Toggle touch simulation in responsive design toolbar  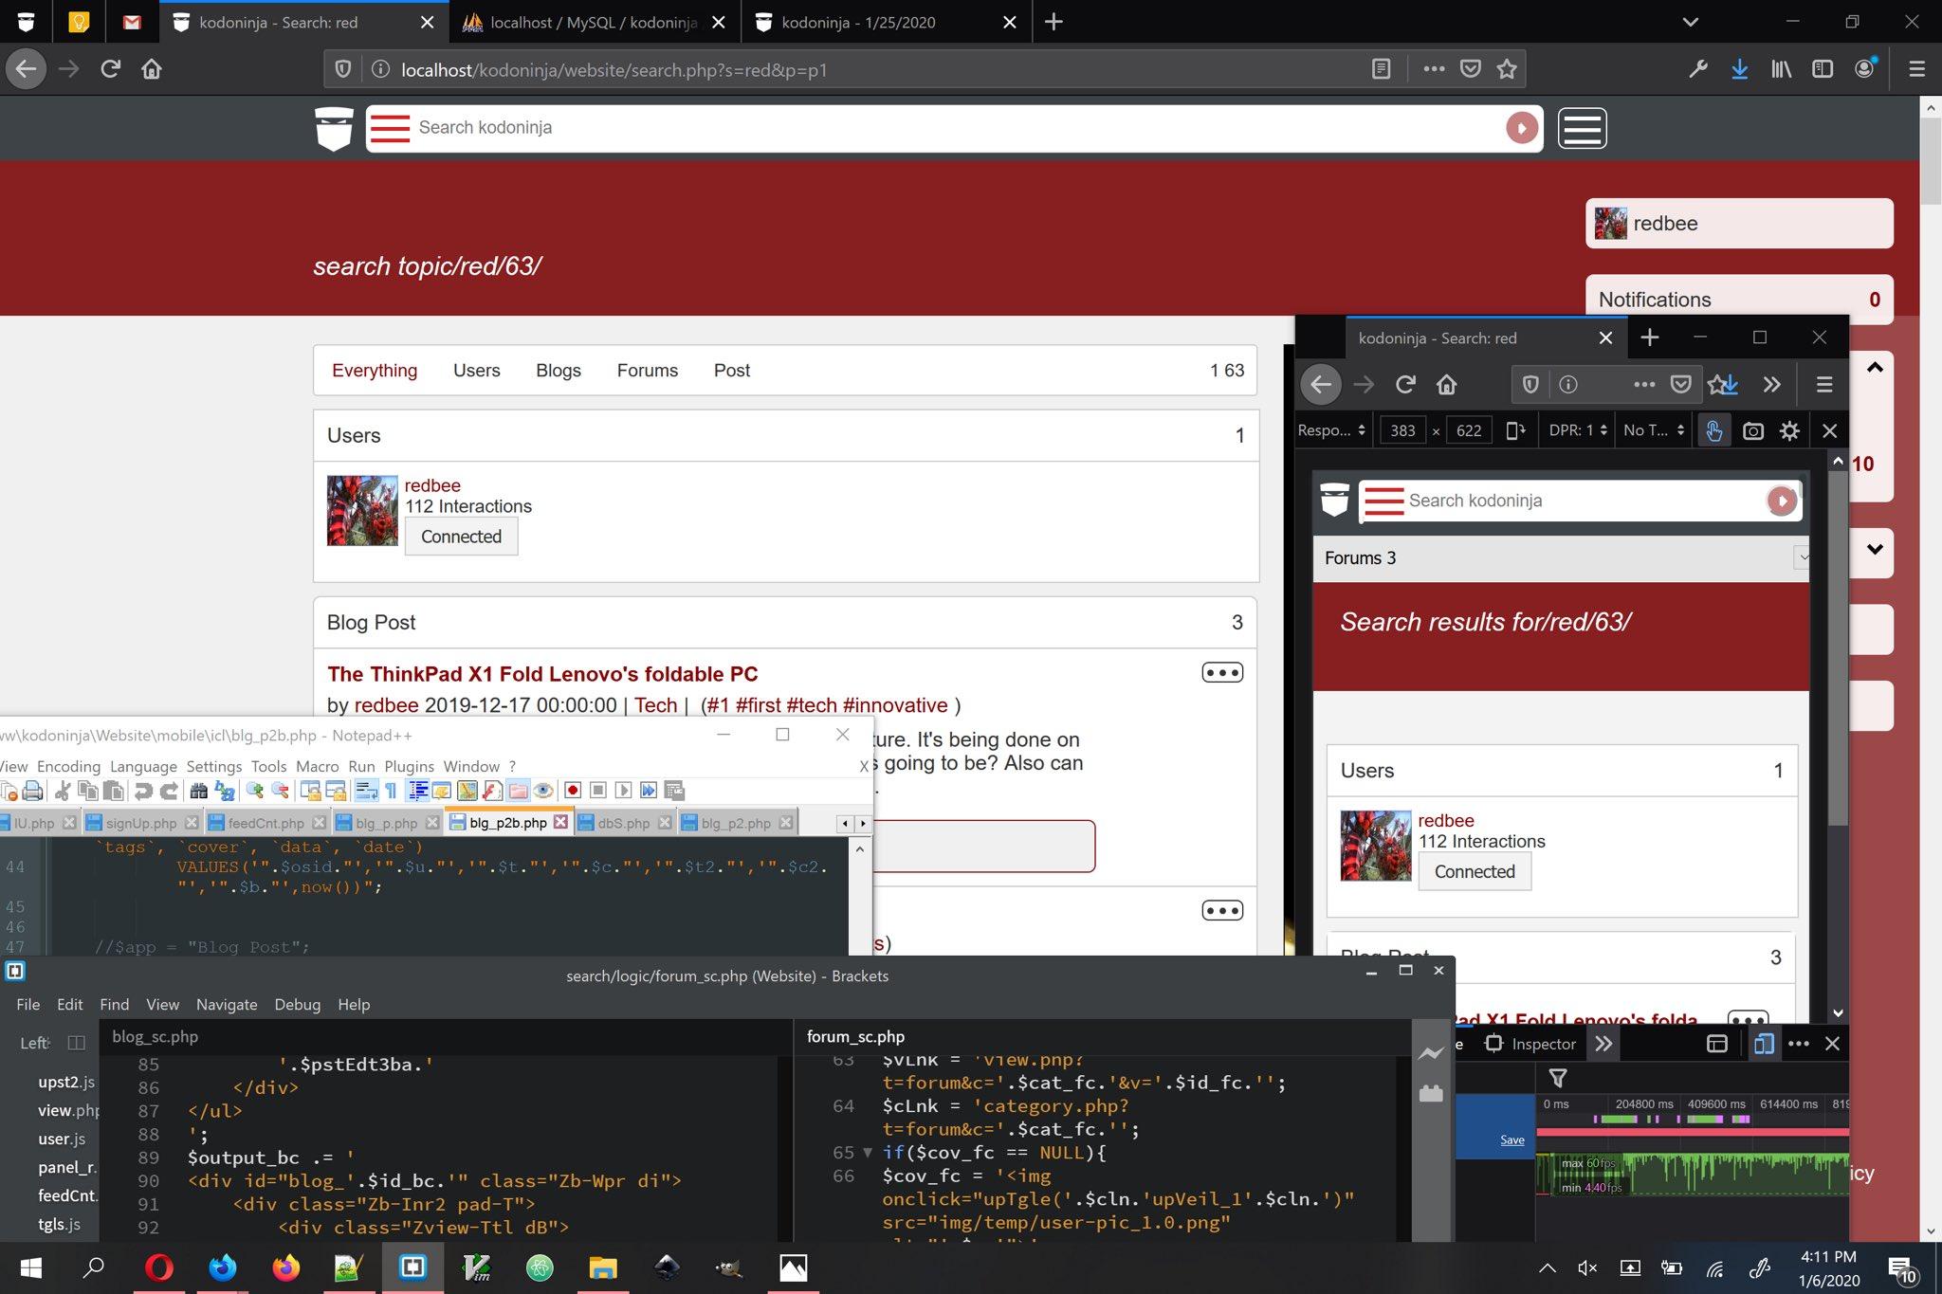(x=1713, y=431)
